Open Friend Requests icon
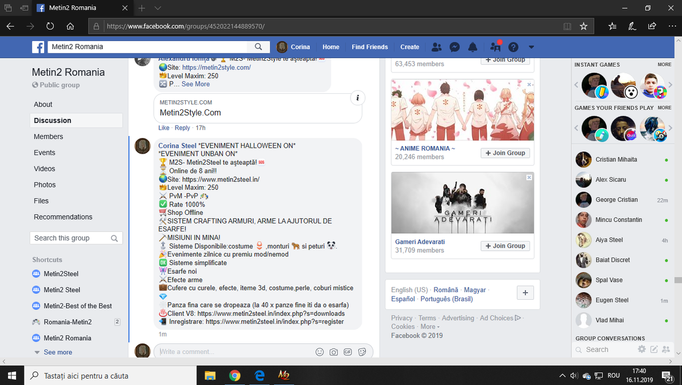The height and width of the screenshot is (385, 682). (436, 47)
